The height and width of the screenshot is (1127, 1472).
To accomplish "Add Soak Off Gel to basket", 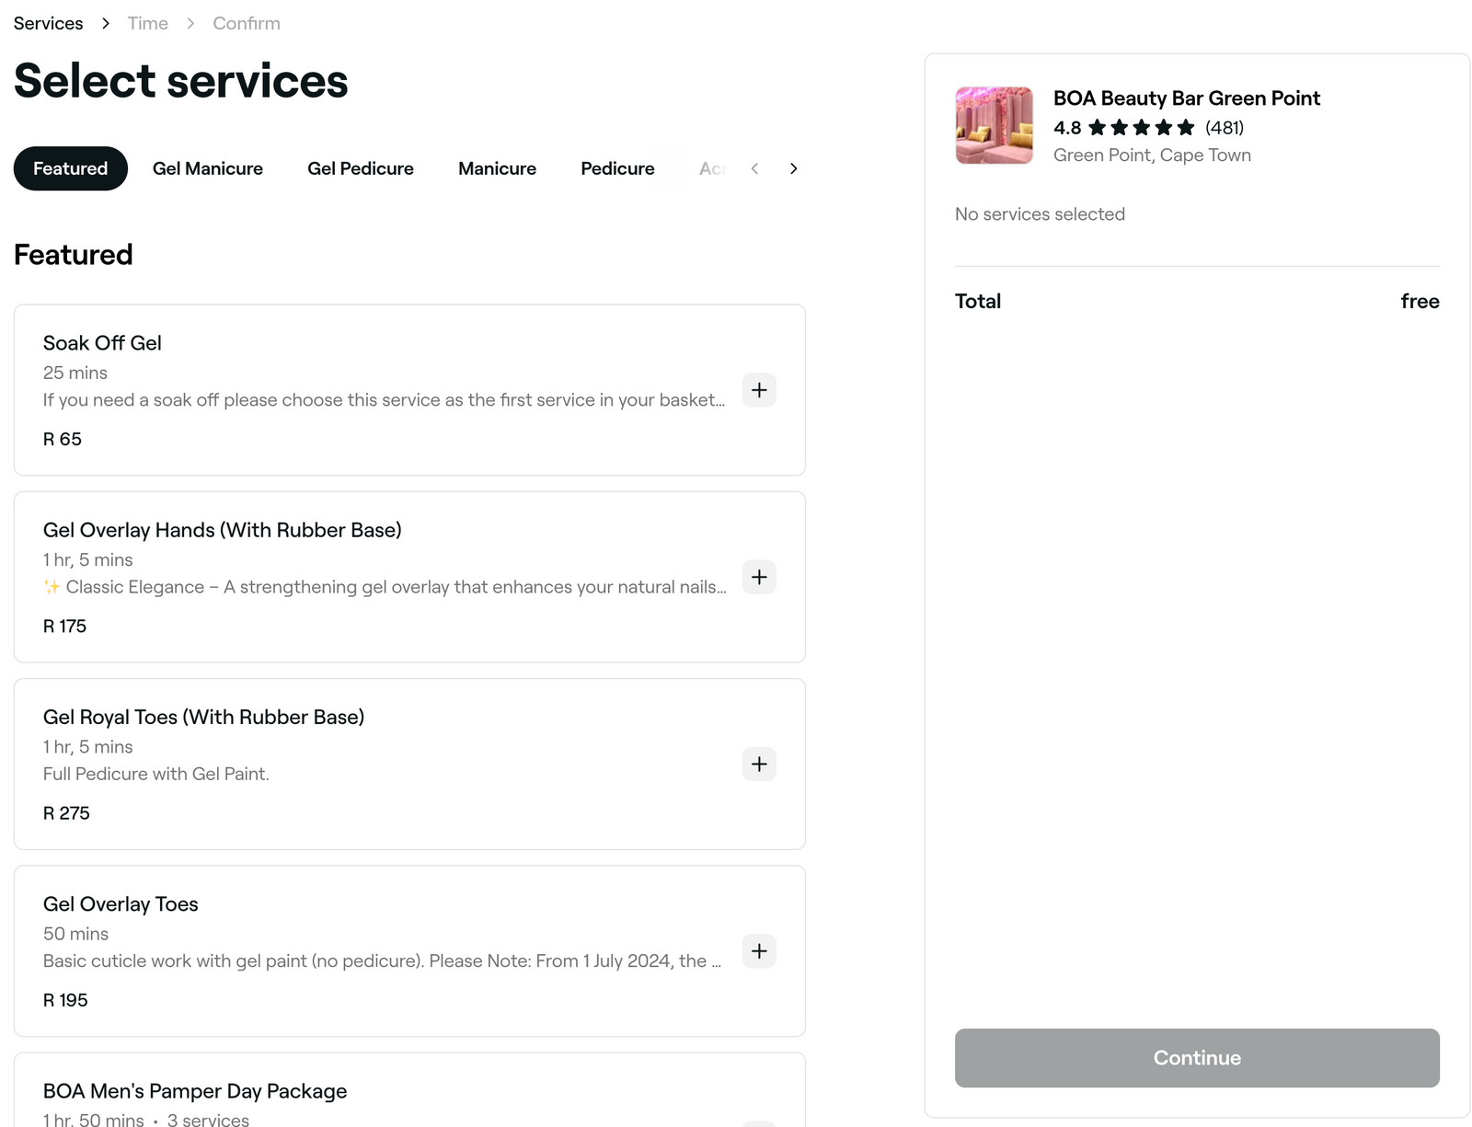I will 759,390.
